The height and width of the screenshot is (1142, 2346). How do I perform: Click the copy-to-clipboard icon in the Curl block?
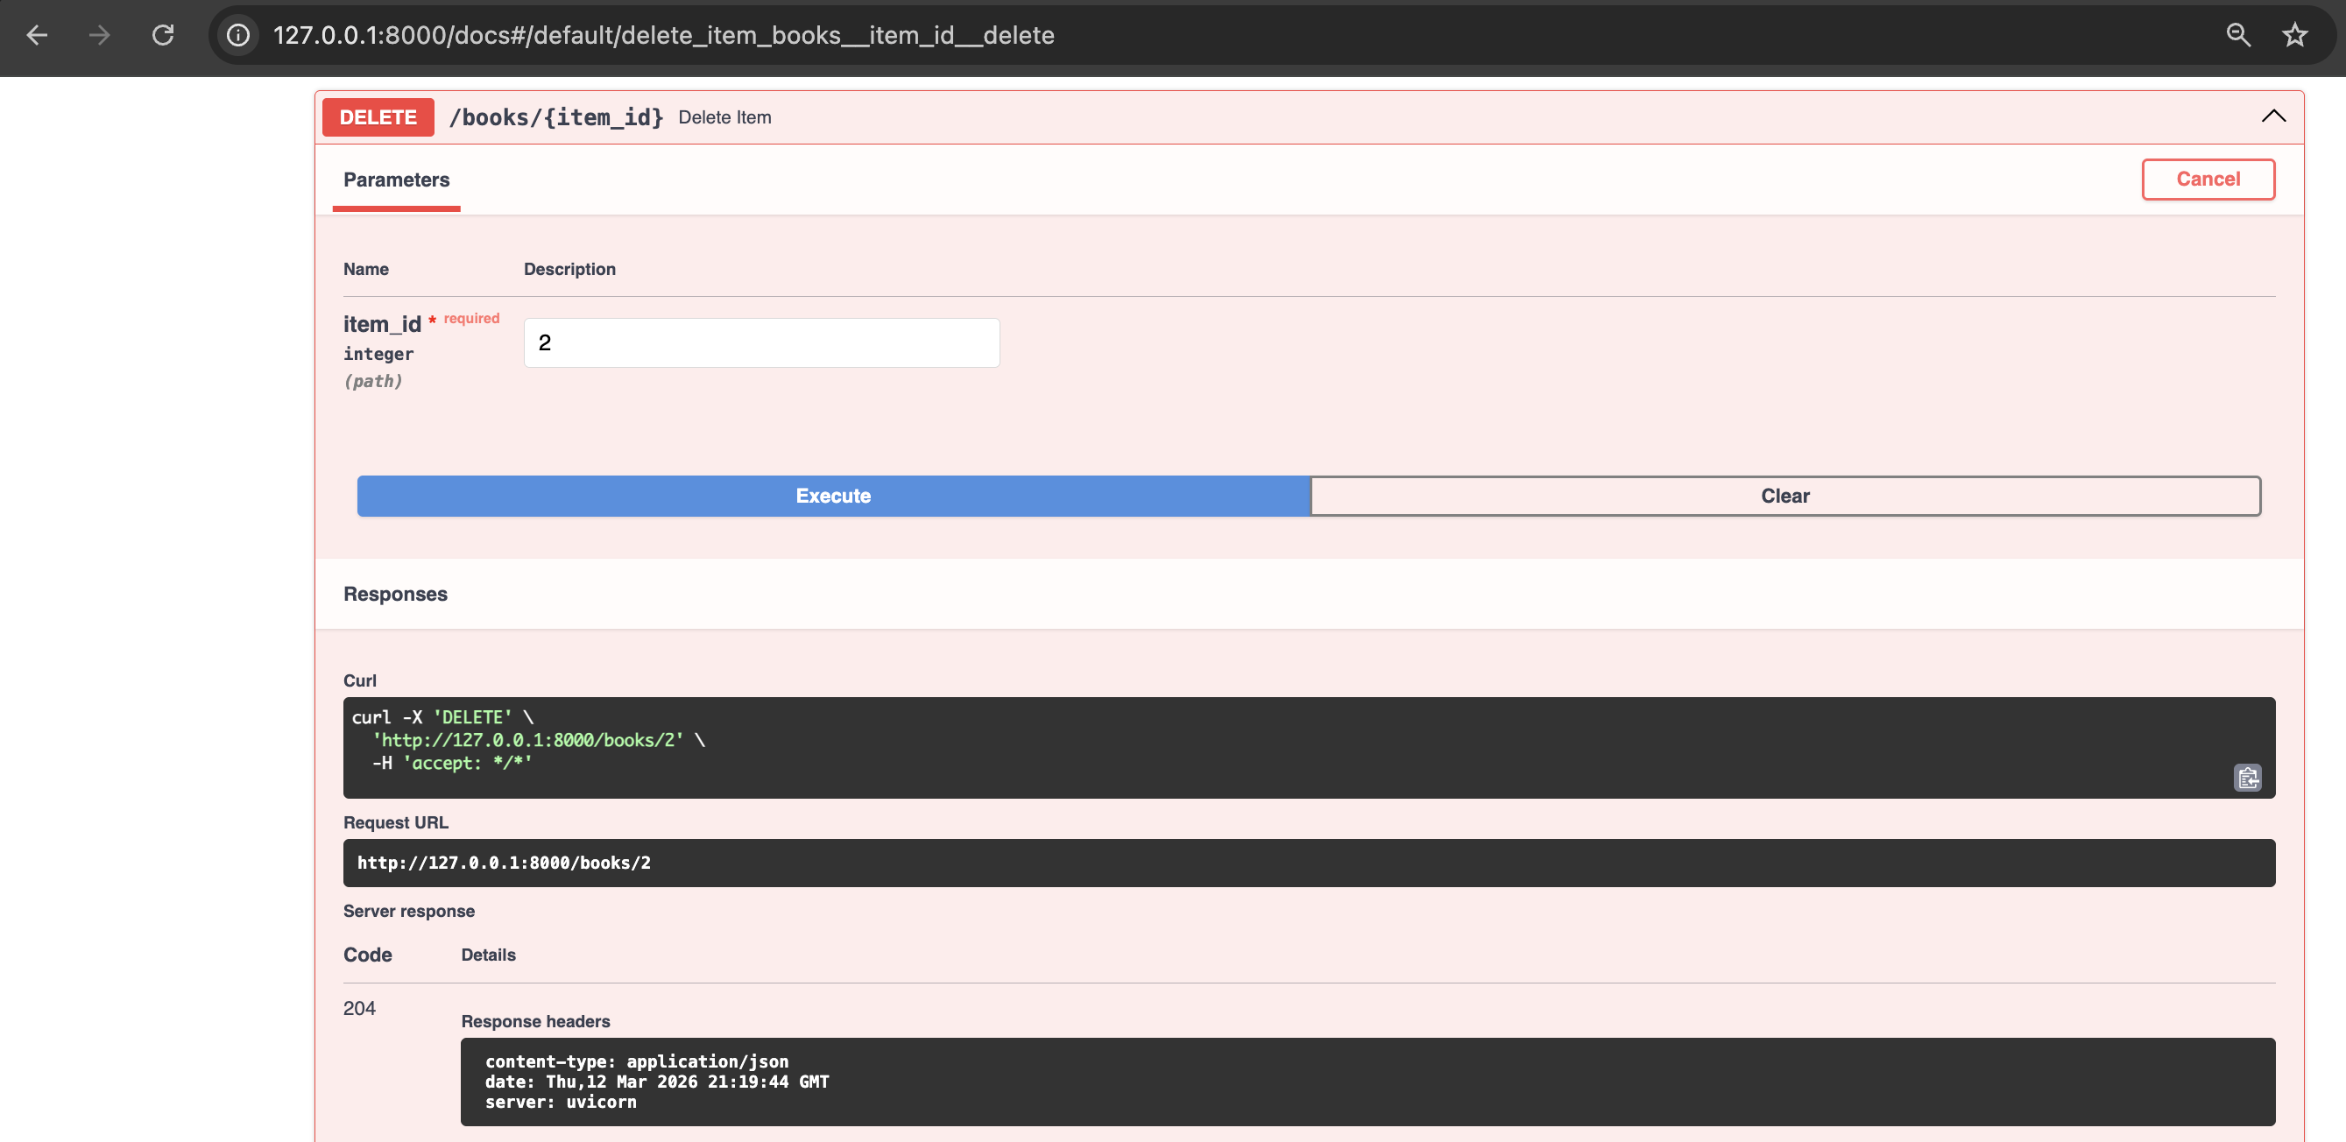[x=2248, y=779]
